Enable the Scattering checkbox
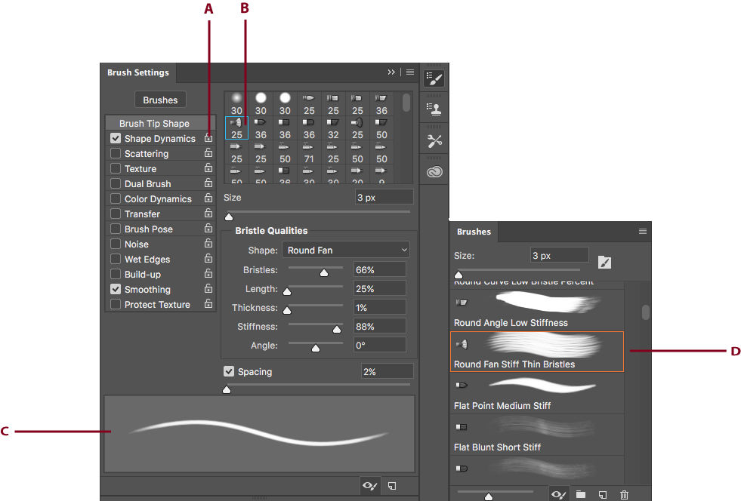Image resolution: width=741 pixels, height=501 pixels. (116, 153)
